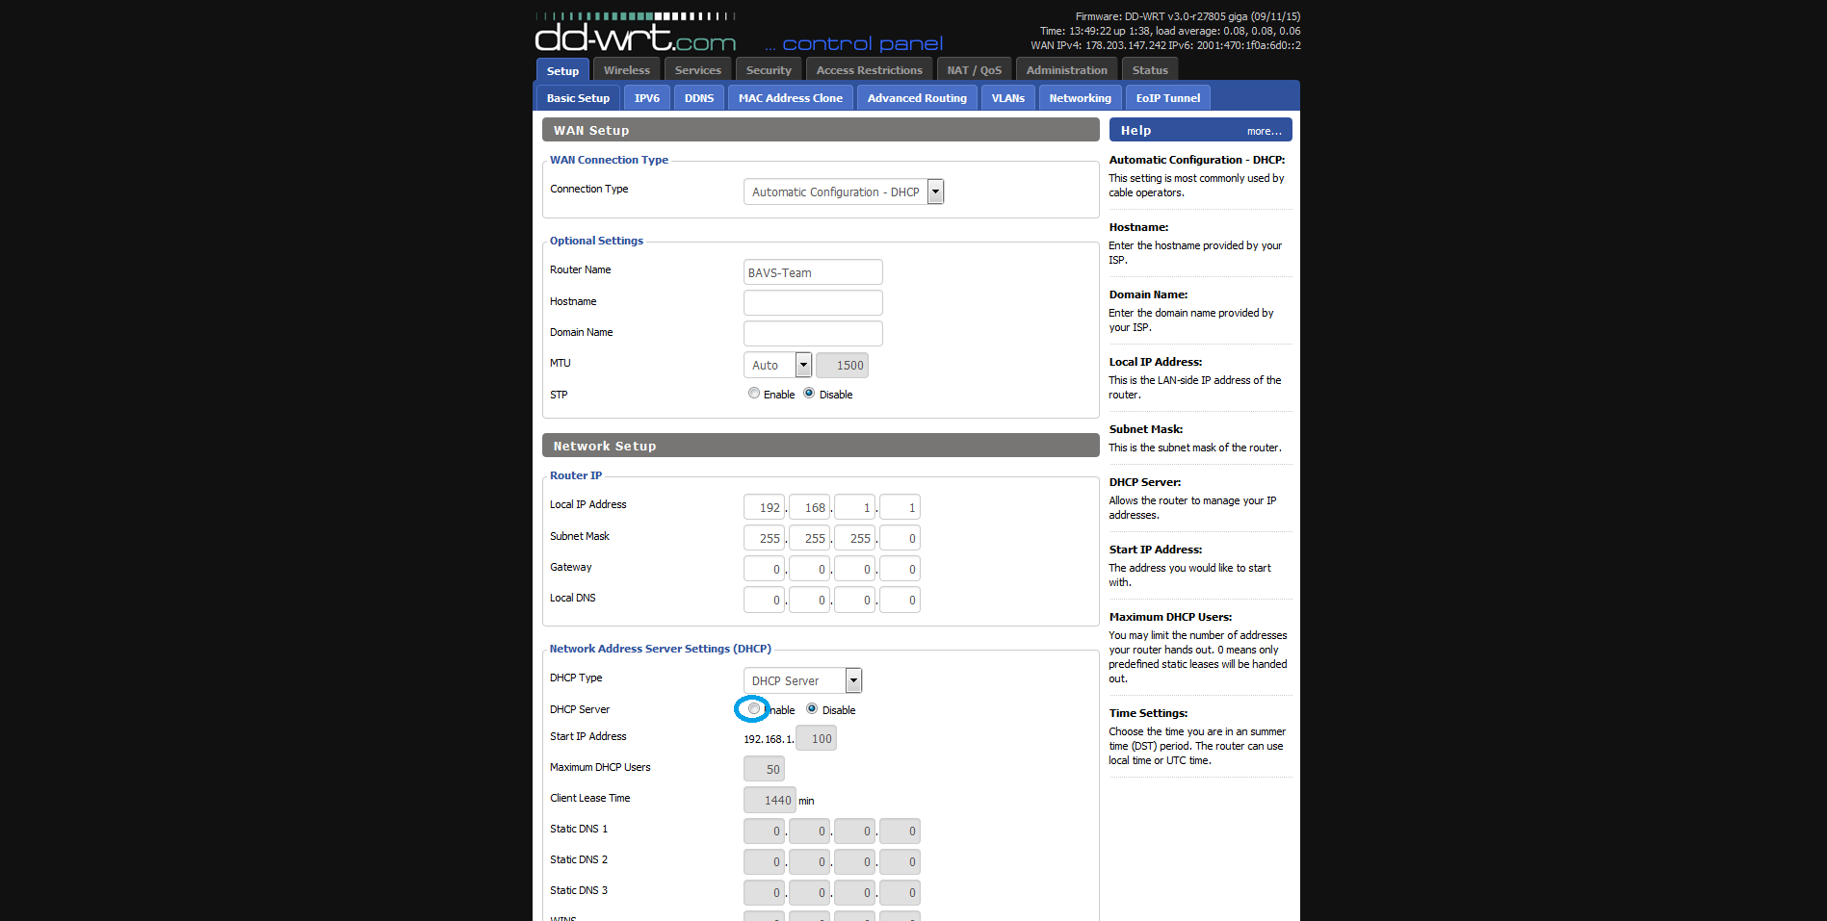Click last octet of Gateway
The height and width of the screenshot is (921, 1827).
[900, 569]
